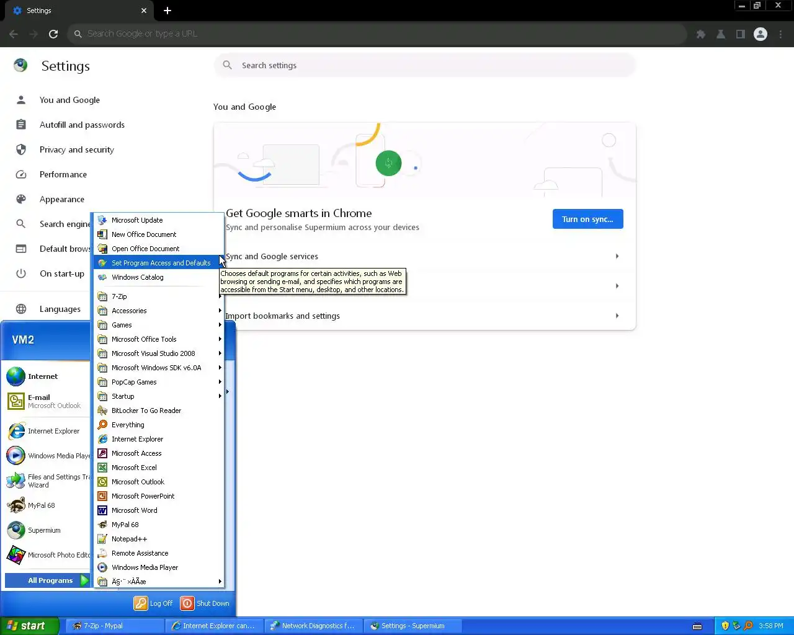794x635 pixels.
Task: Switch to Settings - Supermium taskbar item
Action: pyautogui.click(x=413, y=626)
